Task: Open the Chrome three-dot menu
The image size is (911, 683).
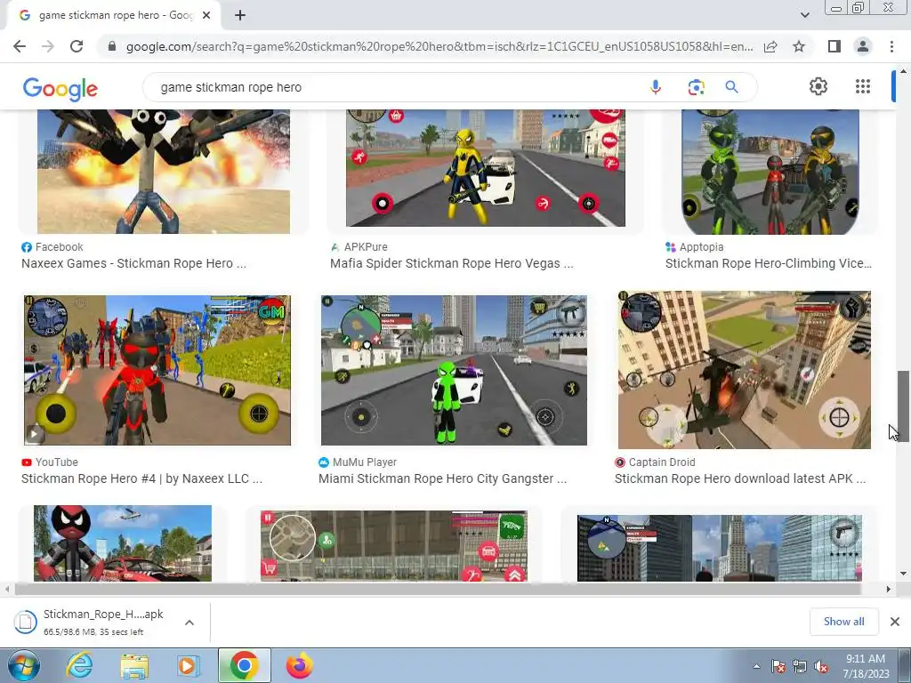Action: pos(891,46)
